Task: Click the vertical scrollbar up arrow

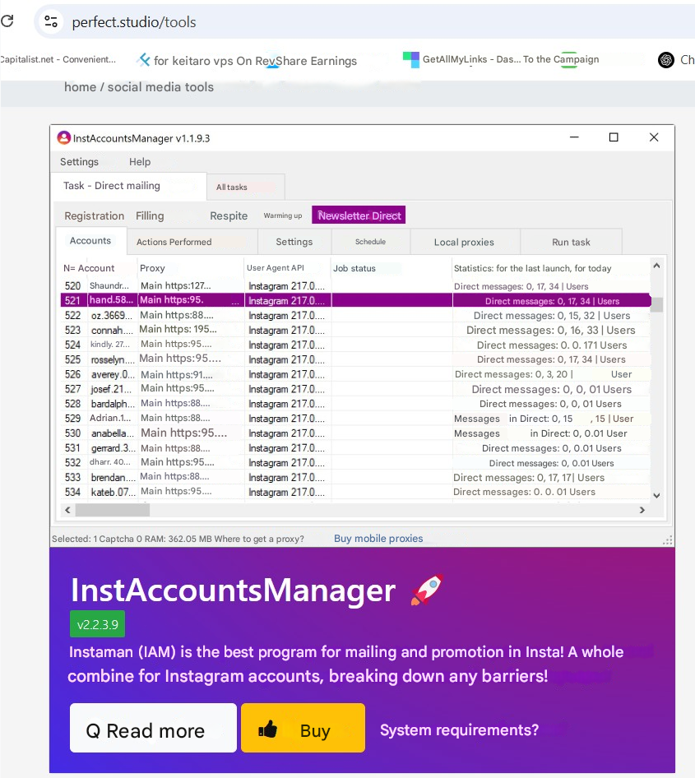Action: coord(656,266)
